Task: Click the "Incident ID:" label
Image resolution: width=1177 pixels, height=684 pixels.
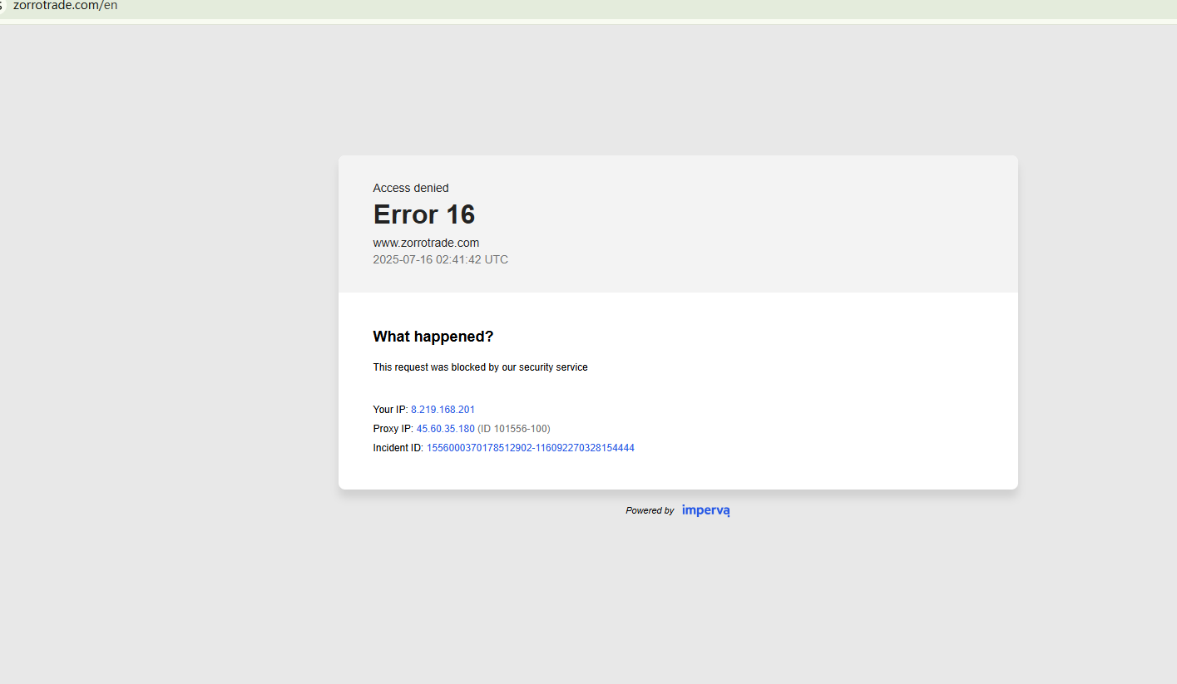Action: point(398,448)
